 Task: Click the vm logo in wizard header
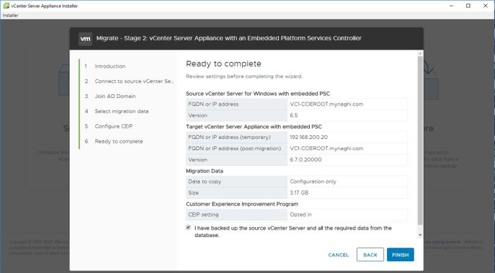[x=86, y=39]
